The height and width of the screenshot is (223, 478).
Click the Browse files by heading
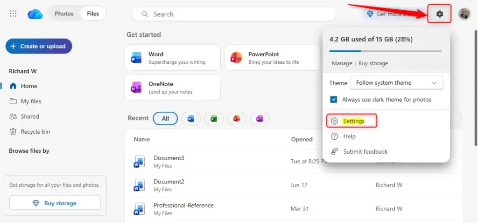(x=29, y=151)
